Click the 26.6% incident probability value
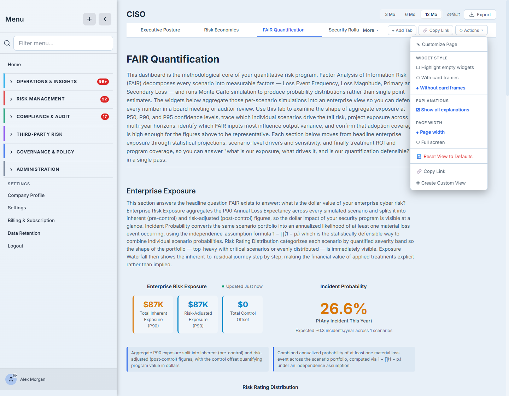The height and width of the screenshot is (396, 509). (x=344, y=309)
